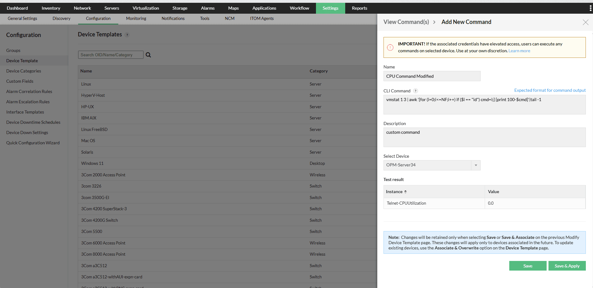Select Device Categories in the sidebar

23,71
